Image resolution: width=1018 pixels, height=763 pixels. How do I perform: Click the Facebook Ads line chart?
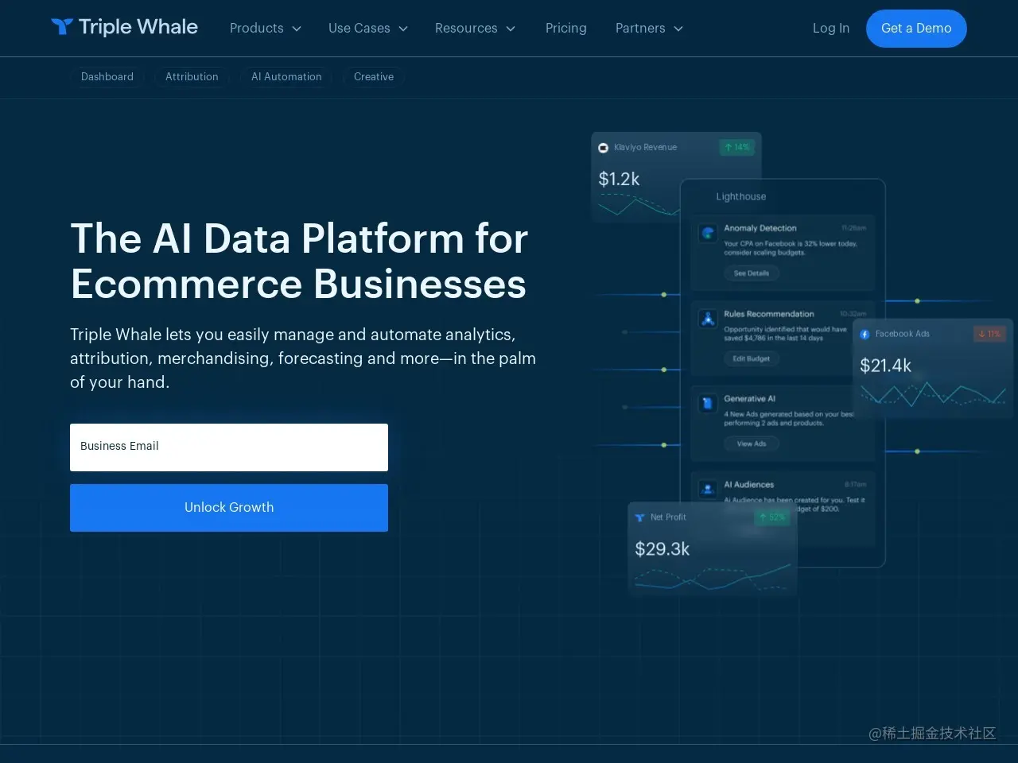933,394
